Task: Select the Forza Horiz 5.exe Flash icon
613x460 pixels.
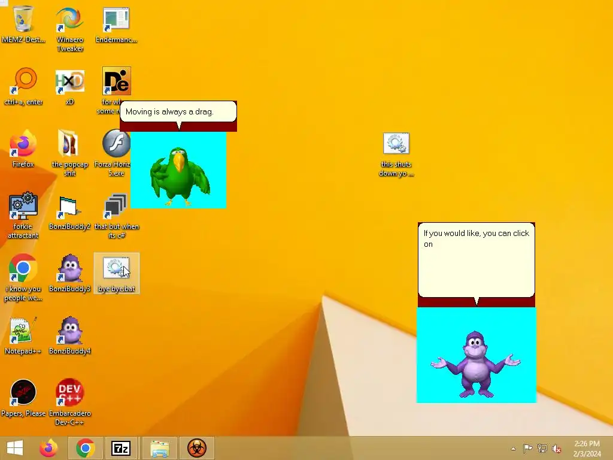Action: pyautogui.click(x=116, y=143)
